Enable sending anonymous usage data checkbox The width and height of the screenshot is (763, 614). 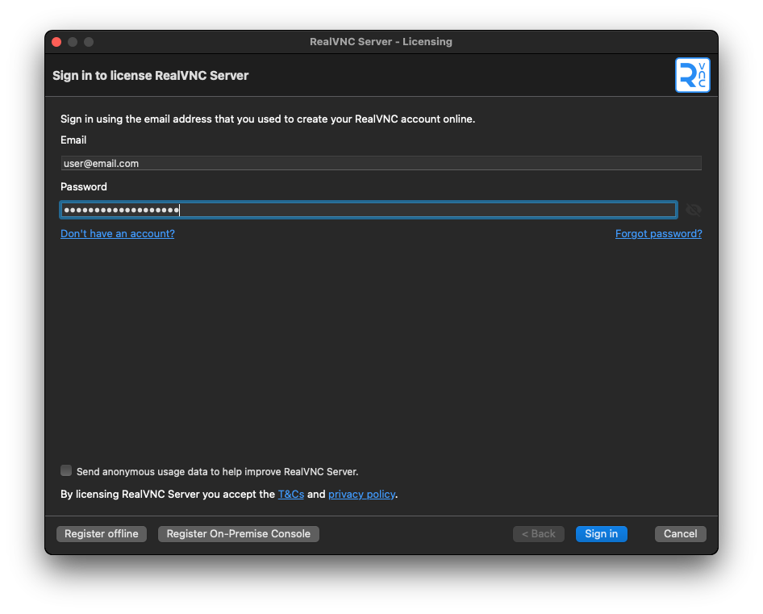pos(66,470)
